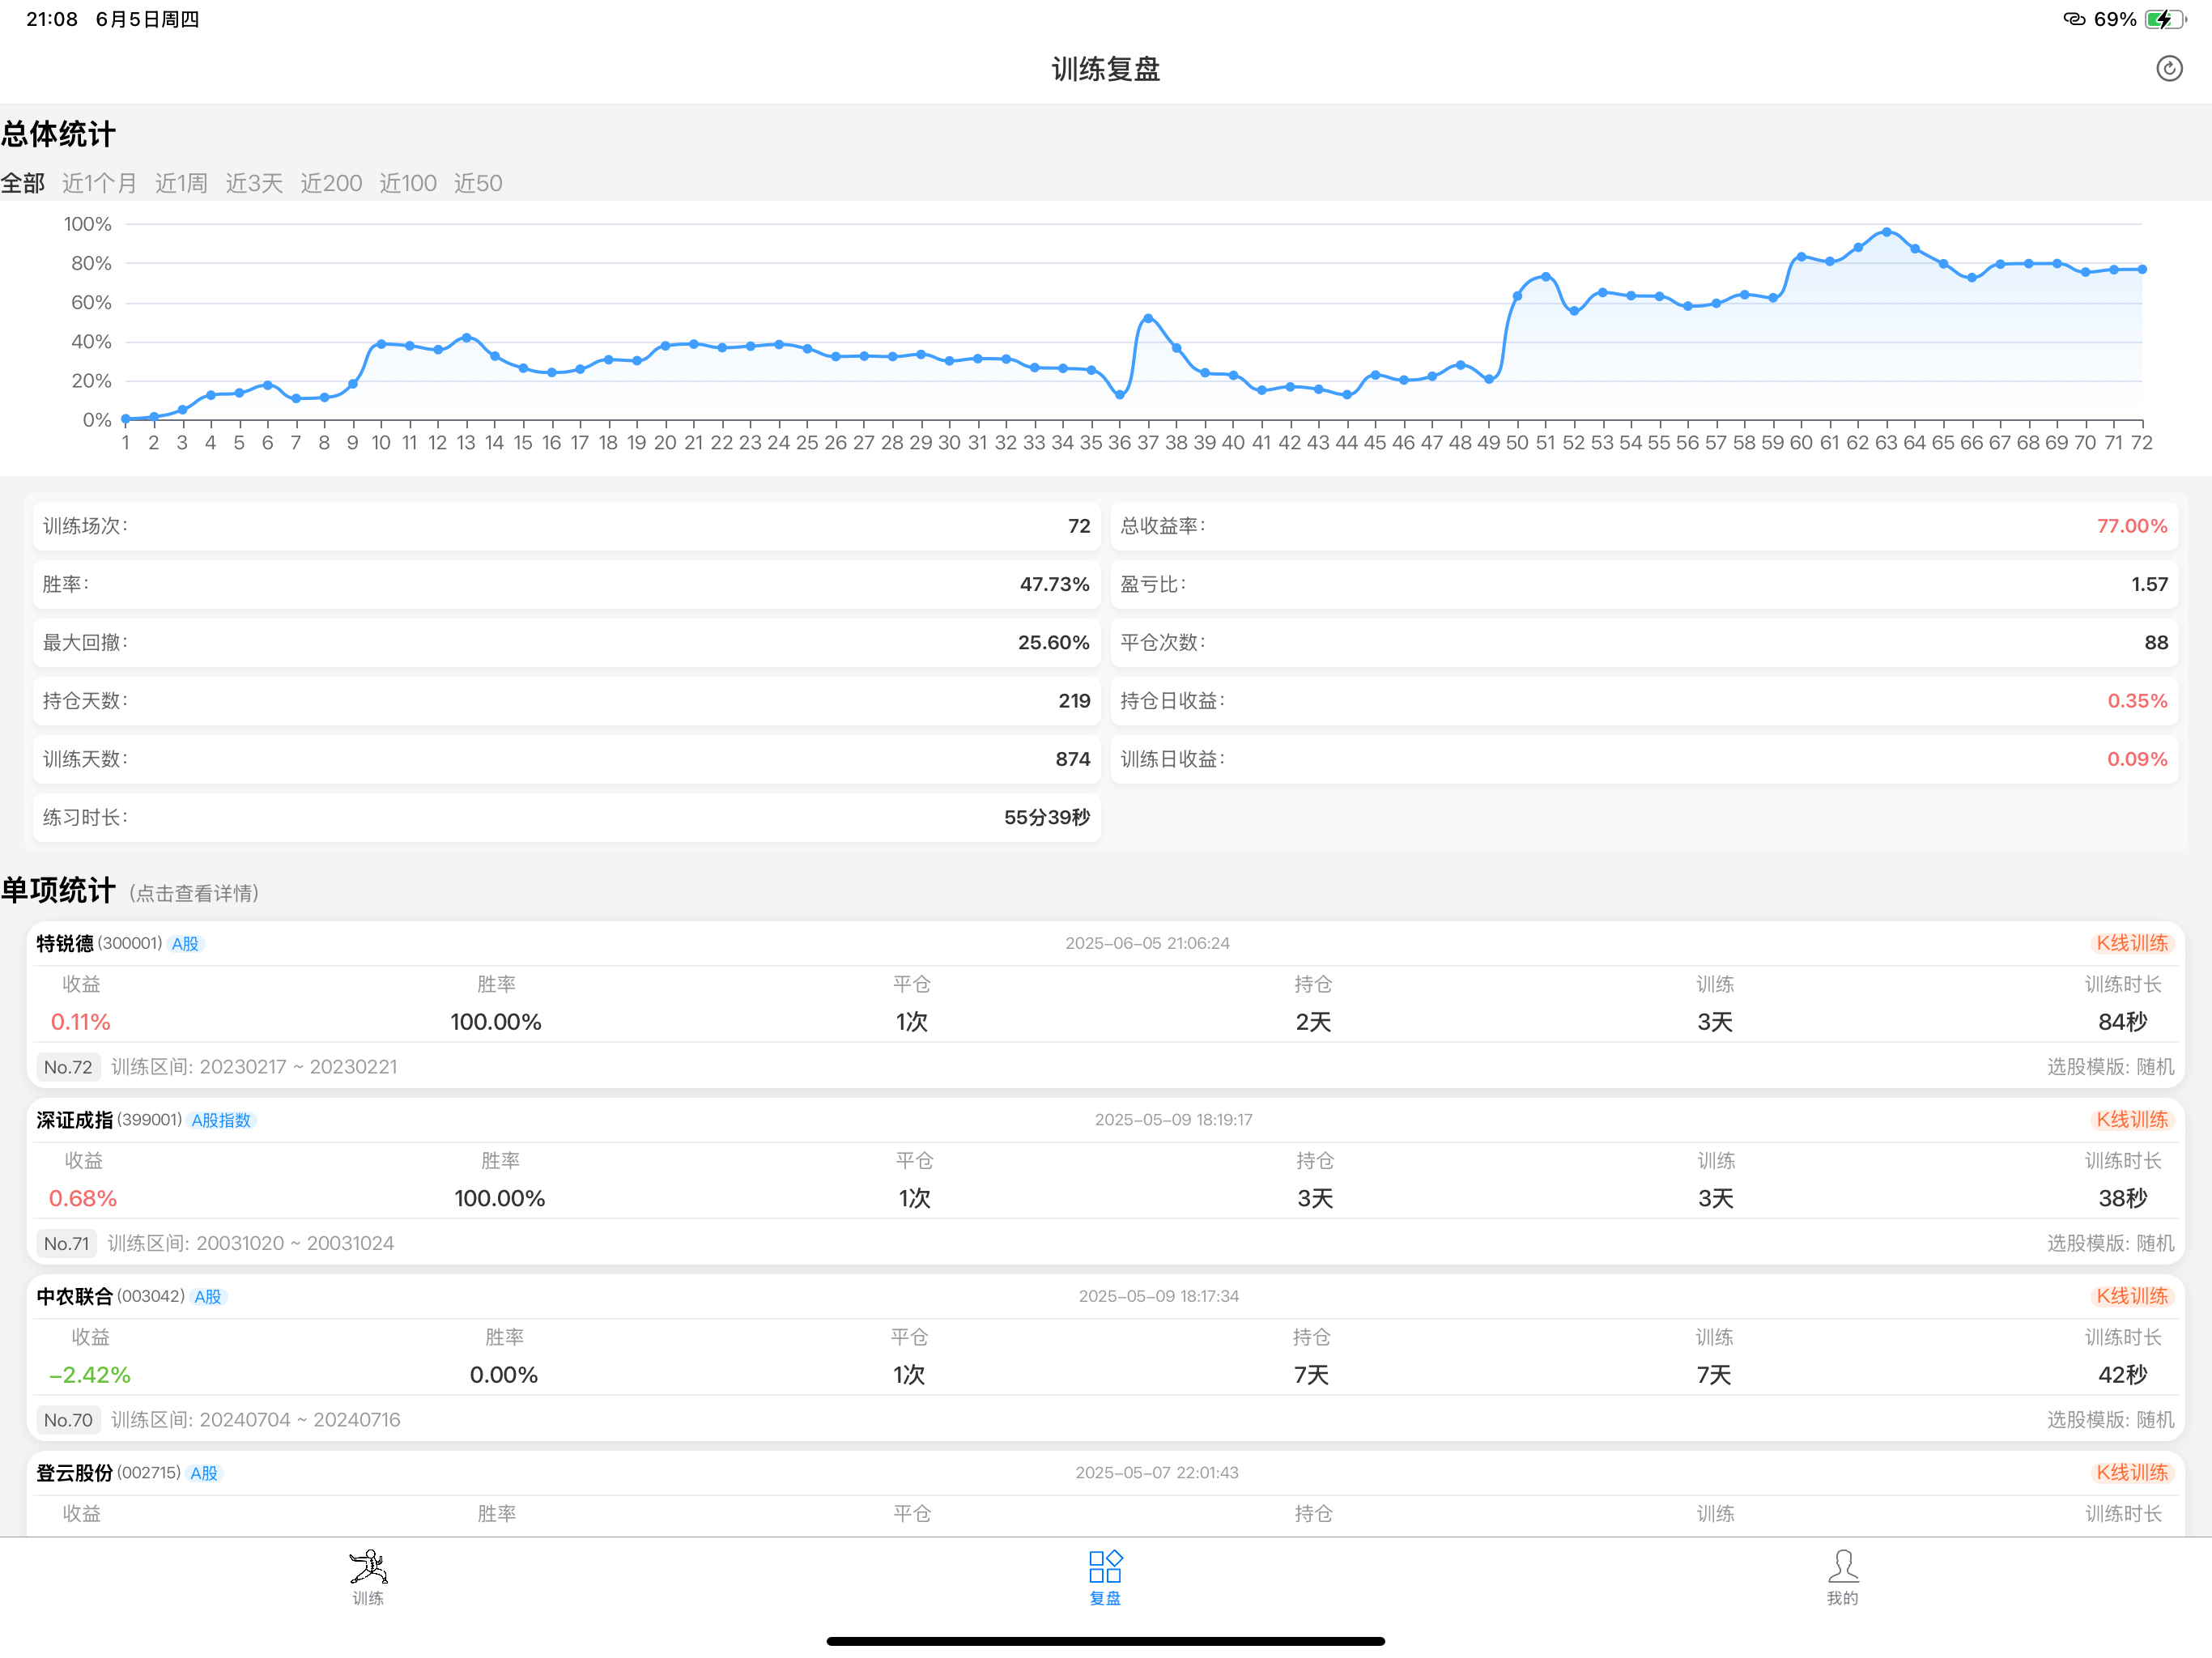Switch to the 近100 filter
Viewport: 2212px width, 1658px height.
tap(408, 183)
